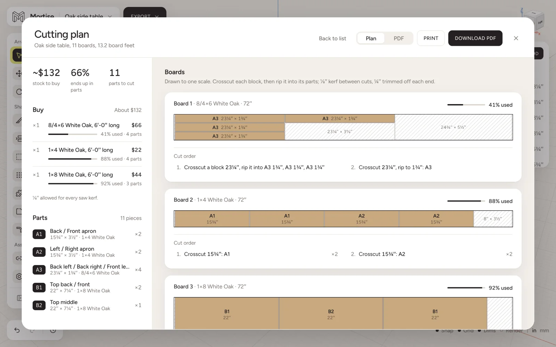
Task: Set units to inches
Action: click(534, 331)
